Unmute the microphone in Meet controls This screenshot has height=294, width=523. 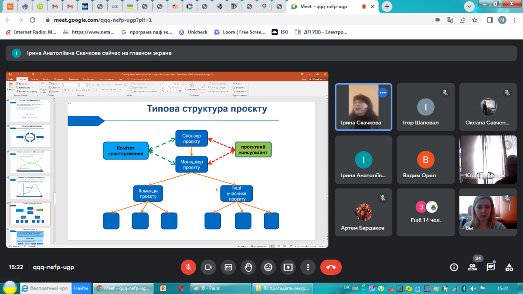[x=188, y=267]
